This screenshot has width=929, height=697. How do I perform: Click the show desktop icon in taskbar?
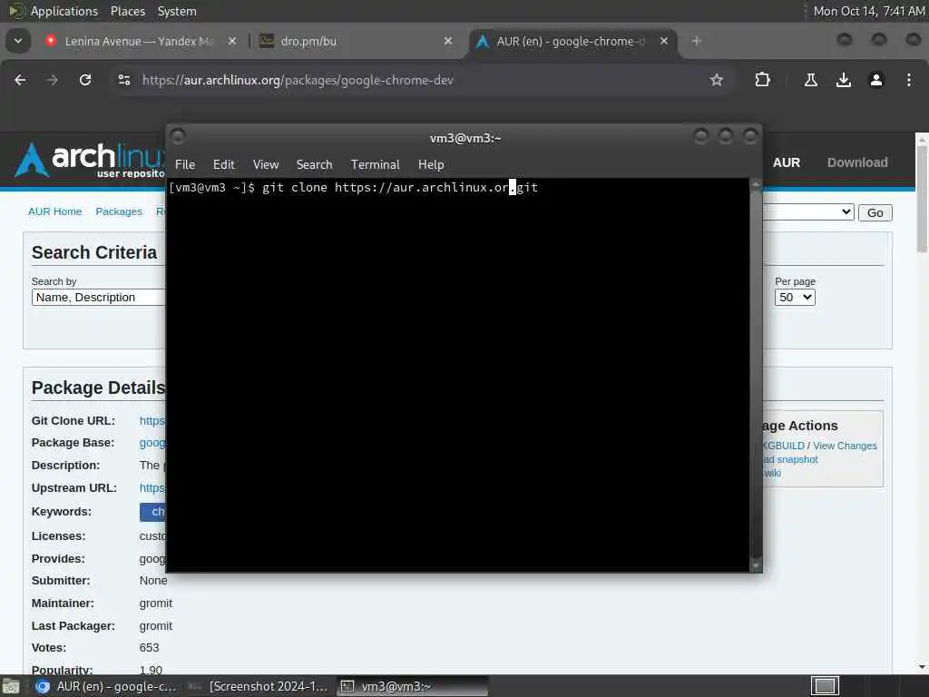pyautogui.click(x=11, y=686)
